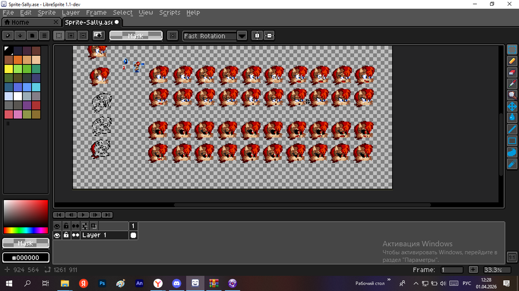Open the Edit menu
The image size is (519, 291).
point(25,13)
